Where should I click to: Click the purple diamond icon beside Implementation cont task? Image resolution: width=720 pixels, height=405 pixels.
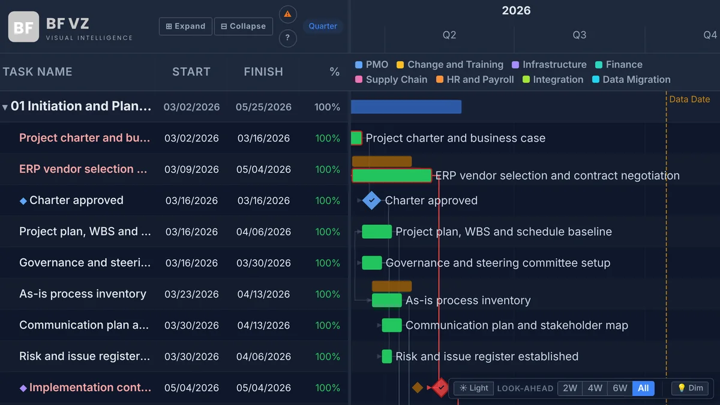[23, 388]
